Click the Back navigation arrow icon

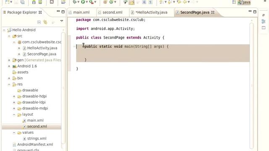point(185,2)
